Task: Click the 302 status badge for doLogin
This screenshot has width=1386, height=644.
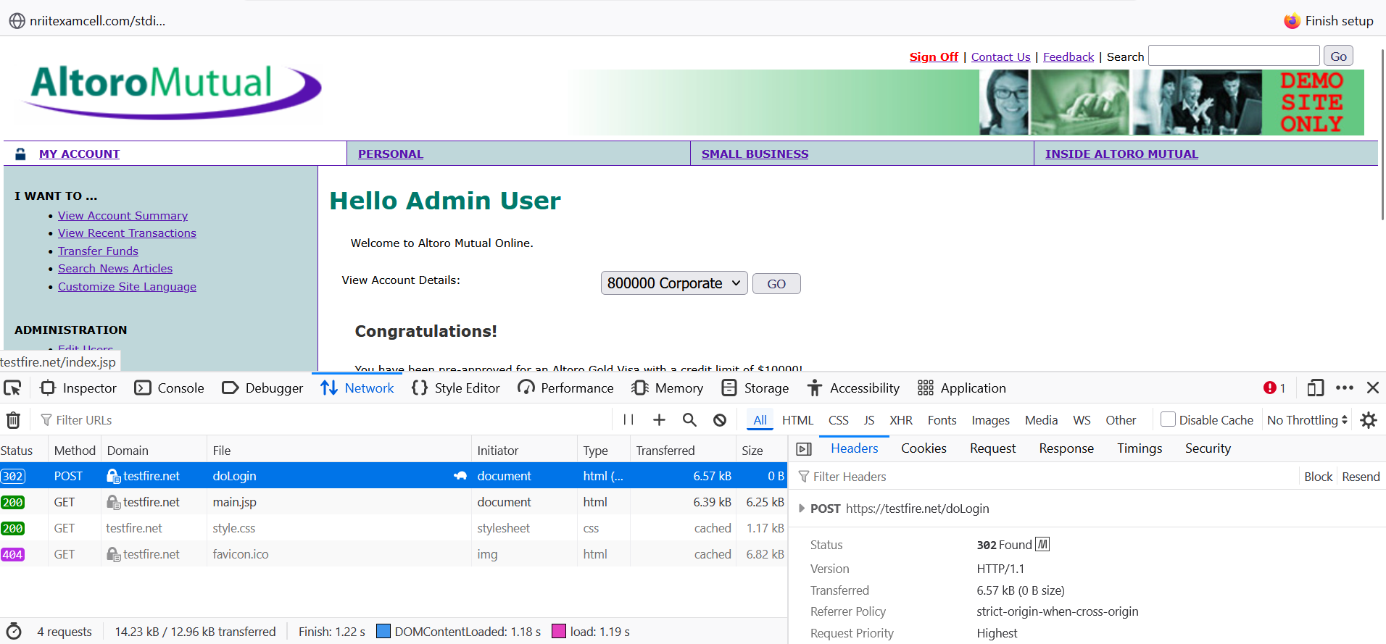Action: tap(13, 476)
